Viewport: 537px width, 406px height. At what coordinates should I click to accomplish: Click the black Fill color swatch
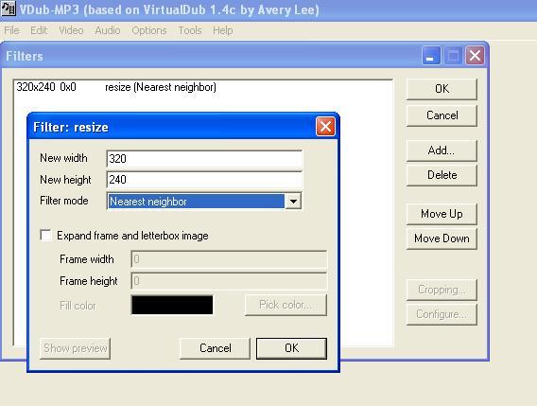click(172, 305)
